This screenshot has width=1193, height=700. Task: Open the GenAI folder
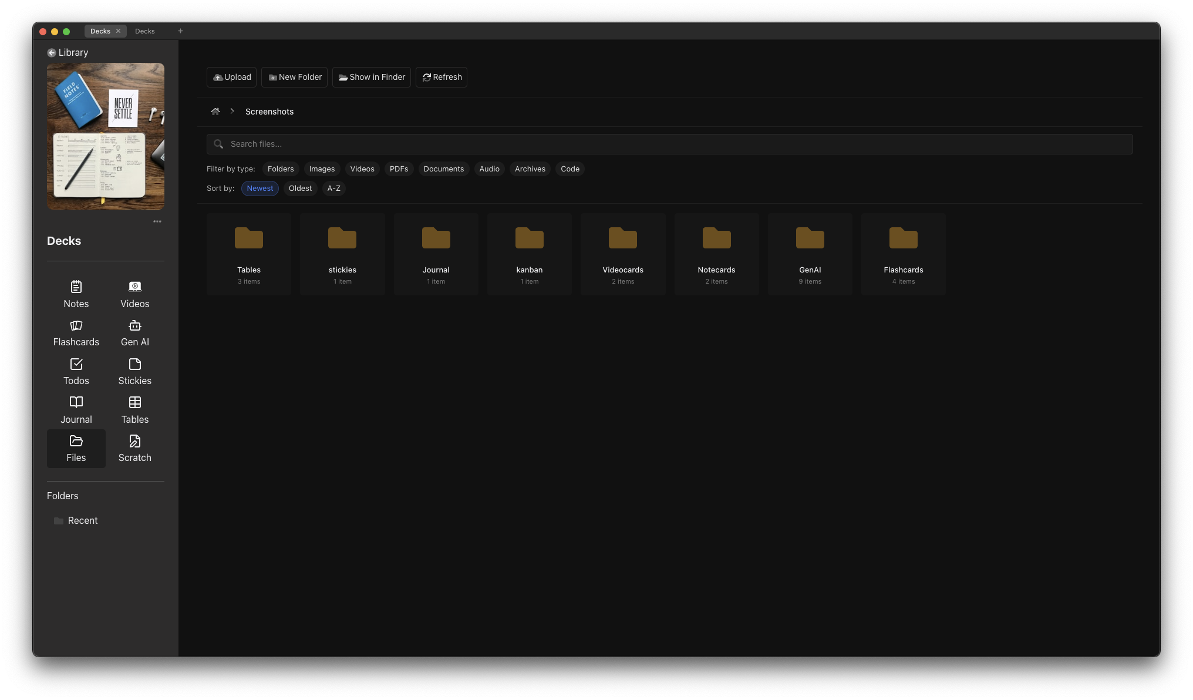click(810, 254)
